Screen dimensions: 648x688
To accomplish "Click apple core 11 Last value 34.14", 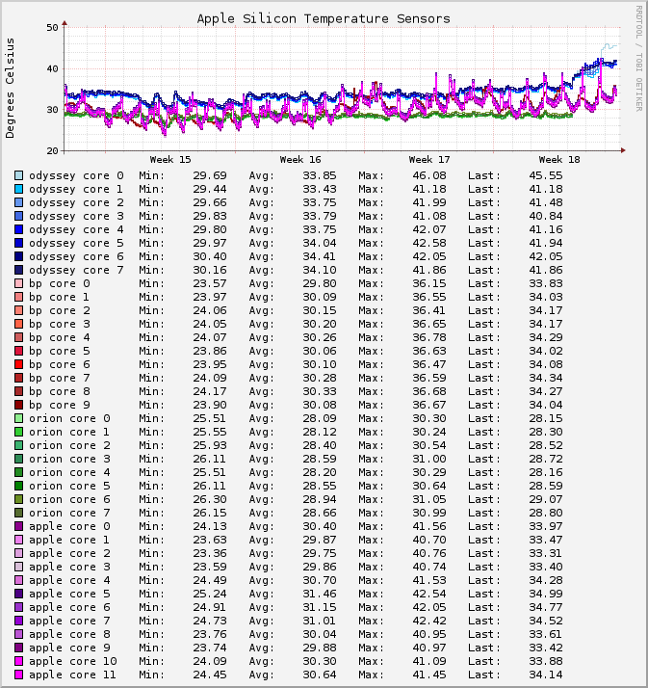I will (x=546, y=675).
